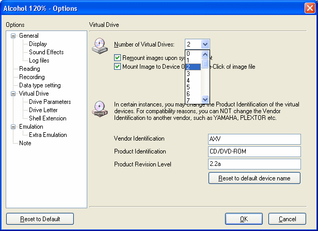Select Sound Effects in options tree
318x231 pixels.
pyautogui.click(x=46, y=52)
